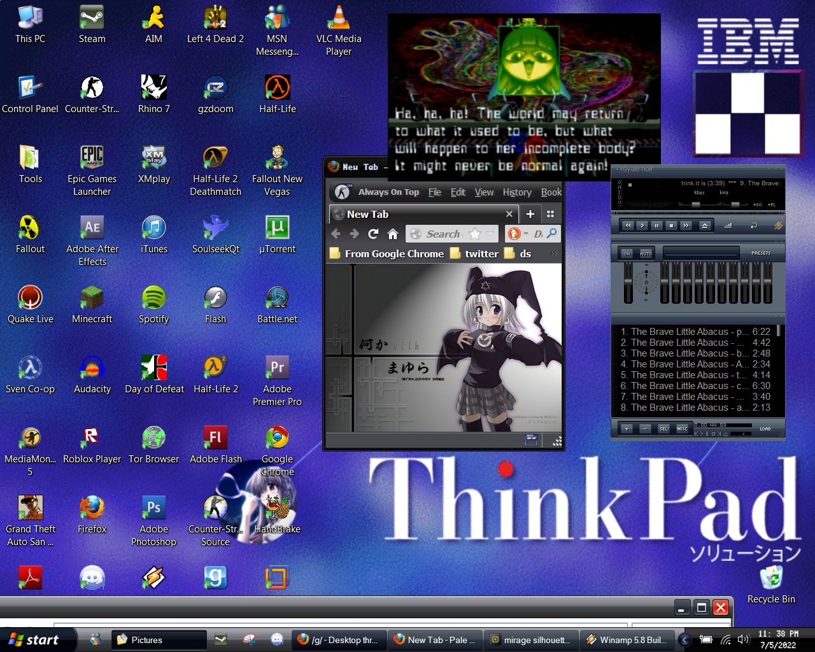
Task: Open the Winamp equalizer PRESETS menu
Action: click(x=761, y=253)
